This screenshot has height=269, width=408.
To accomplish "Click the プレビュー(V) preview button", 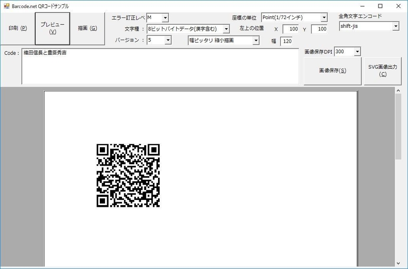I will pos(52,28).
